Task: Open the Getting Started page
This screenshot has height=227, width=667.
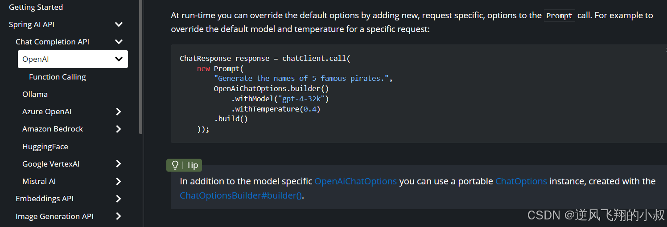Action: point(36,7)
